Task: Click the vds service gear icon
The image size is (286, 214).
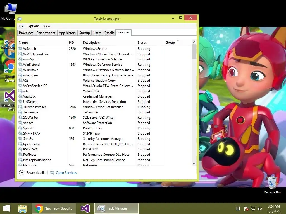Action: tap(20, 91)
